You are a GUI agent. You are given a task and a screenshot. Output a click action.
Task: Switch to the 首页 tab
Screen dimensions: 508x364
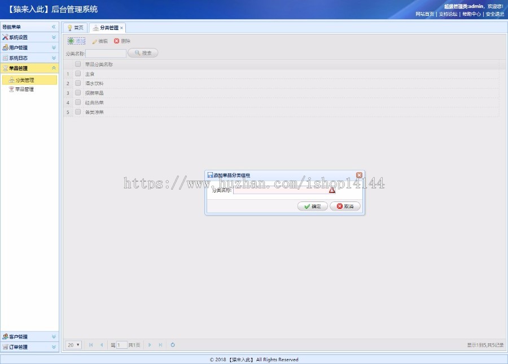[x=76, y=28]
